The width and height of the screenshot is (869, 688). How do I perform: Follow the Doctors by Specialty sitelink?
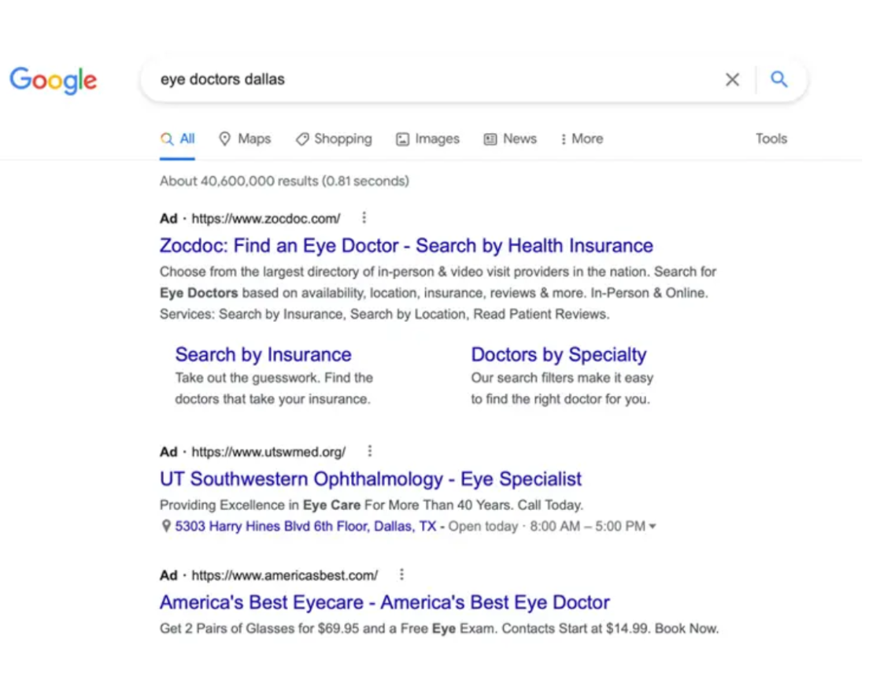(x=559, y=354)
